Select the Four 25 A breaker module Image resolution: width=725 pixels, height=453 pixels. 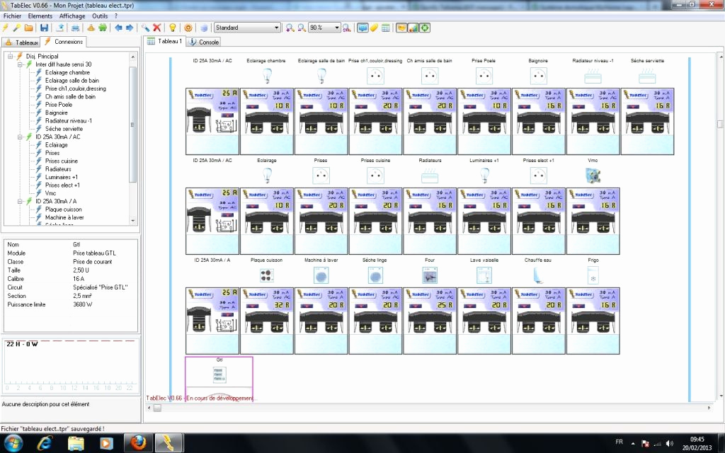tap(430, 321)
